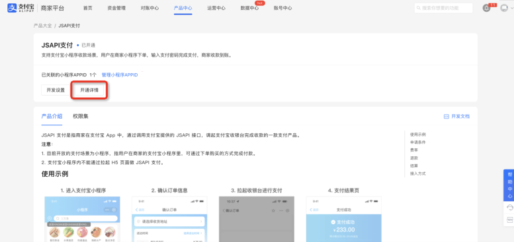Open the 进入支付宝小程序 example screenshot
The width and height of the screenshot is (514, 242).
(x=82, y=219)
